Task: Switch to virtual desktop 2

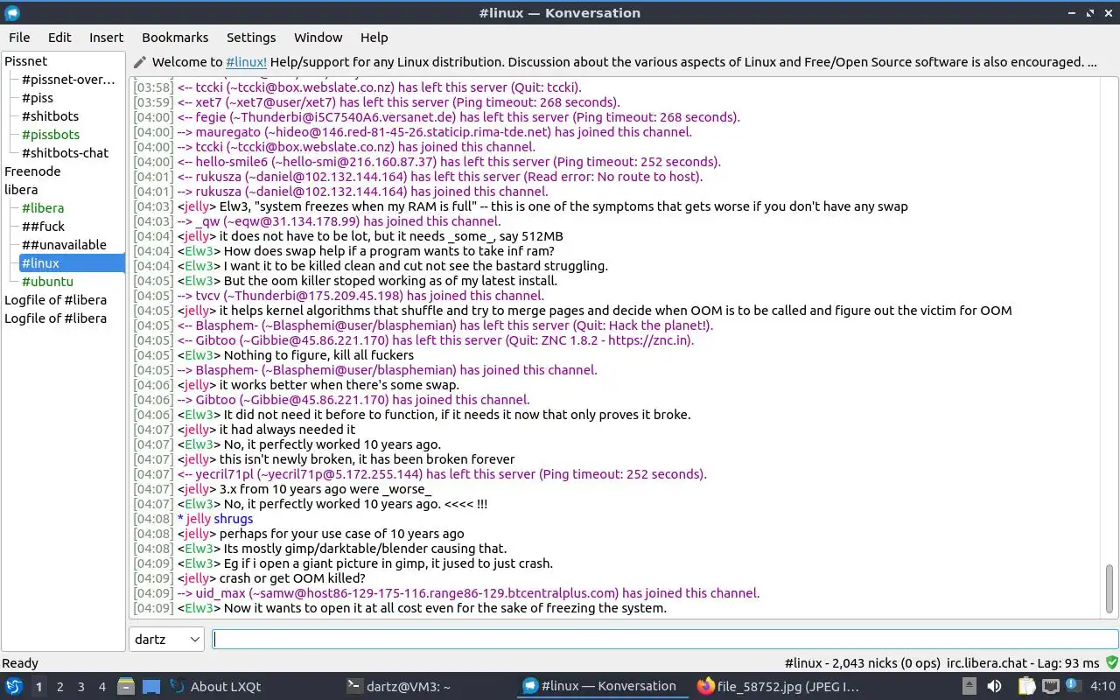Action: tap(59, 687)
